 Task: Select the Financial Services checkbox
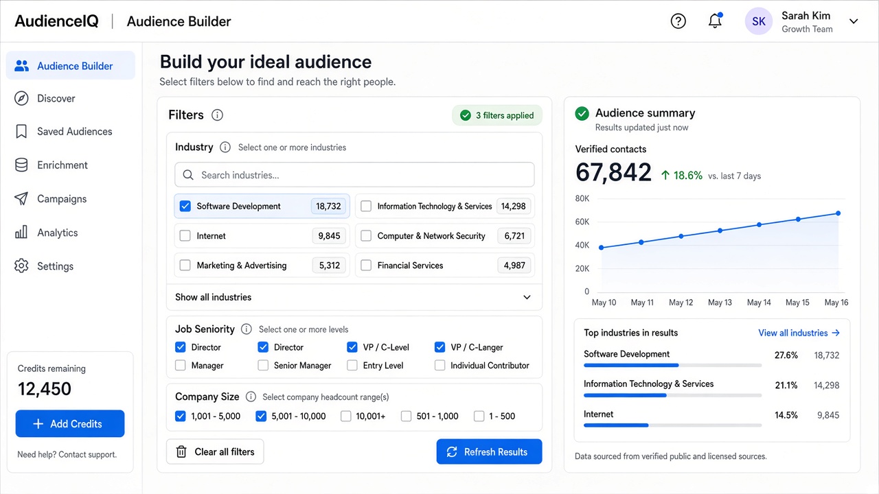coord(366,266)
